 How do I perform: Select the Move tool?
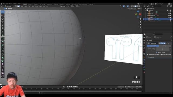(x=2, y=19)
